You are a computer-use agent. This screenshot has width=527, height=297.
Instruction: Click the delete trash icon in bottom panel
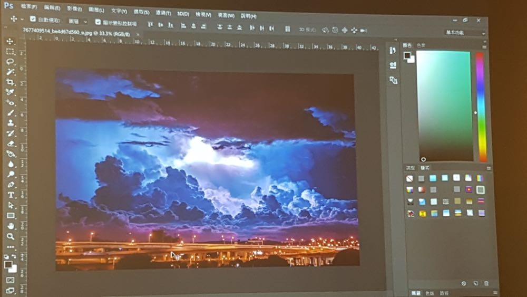(486, 283)
